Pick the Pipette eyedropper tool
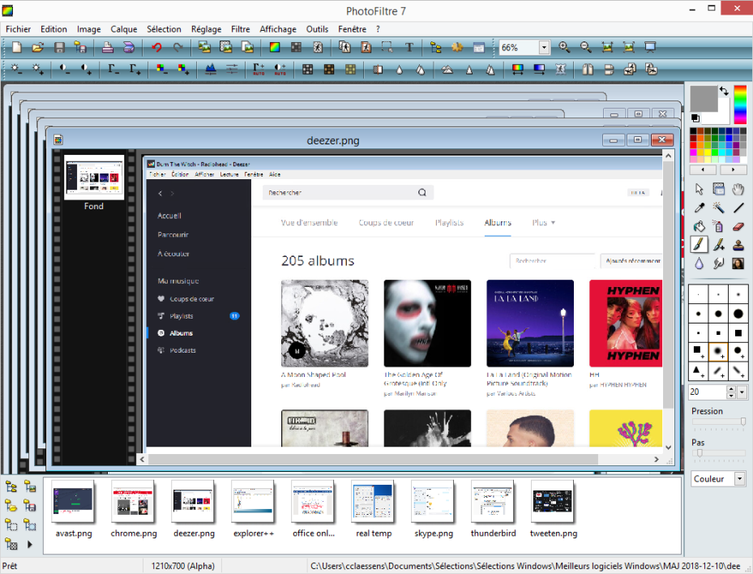This screenshot has width=753, height=574. (700, 208)
